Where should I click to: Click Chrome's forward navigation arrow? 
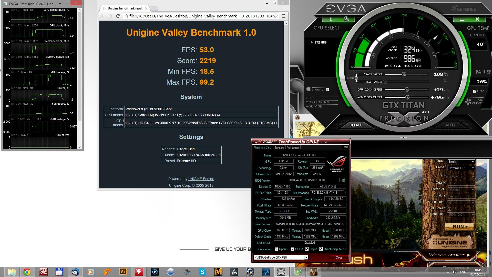(x=110, y=16)
